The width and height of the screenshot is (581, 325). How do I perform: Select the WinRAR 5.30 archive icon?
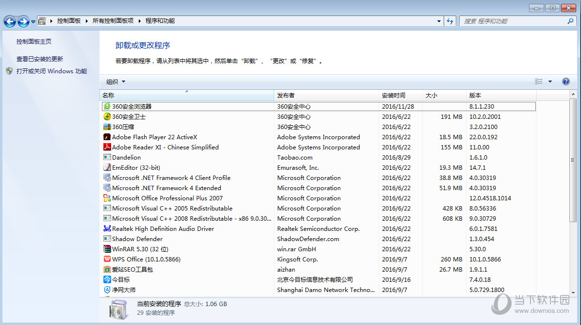tap(108, 249)
